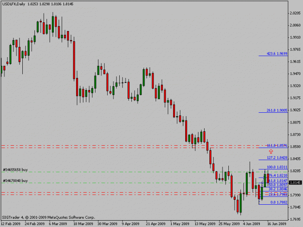
Task: Click the 1.7845 price scale label
Action: tap(295, 207)
